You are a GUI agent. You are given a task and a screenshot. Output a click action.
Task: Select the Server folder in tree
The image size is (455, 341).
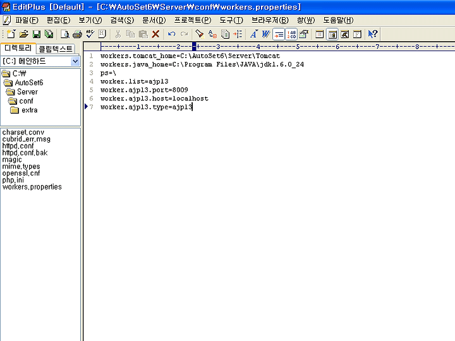click(22, 92)
